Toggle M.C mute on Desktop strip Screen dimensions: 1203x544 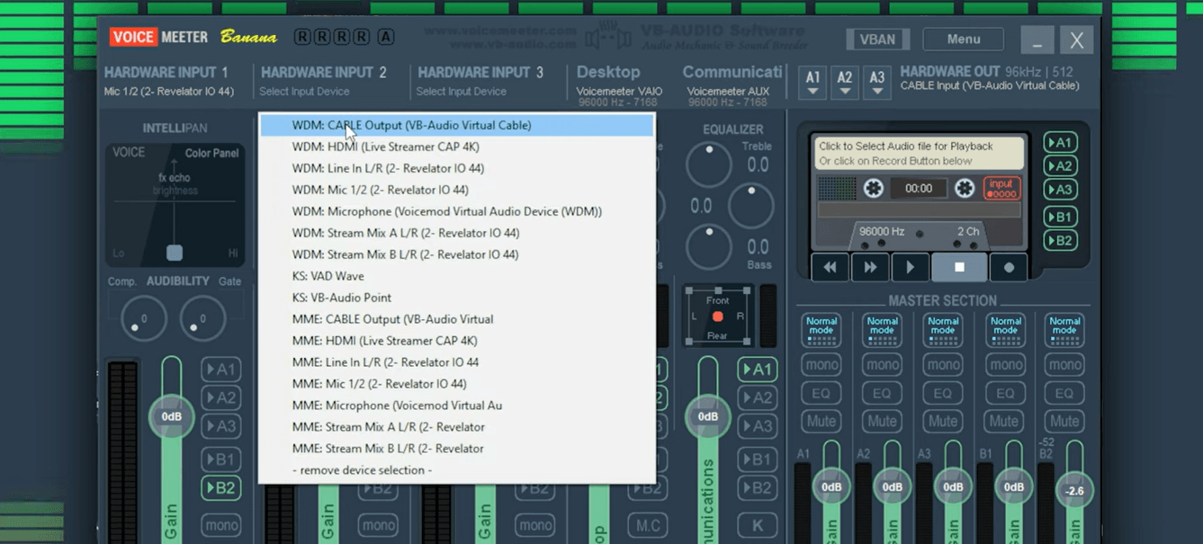647,525
